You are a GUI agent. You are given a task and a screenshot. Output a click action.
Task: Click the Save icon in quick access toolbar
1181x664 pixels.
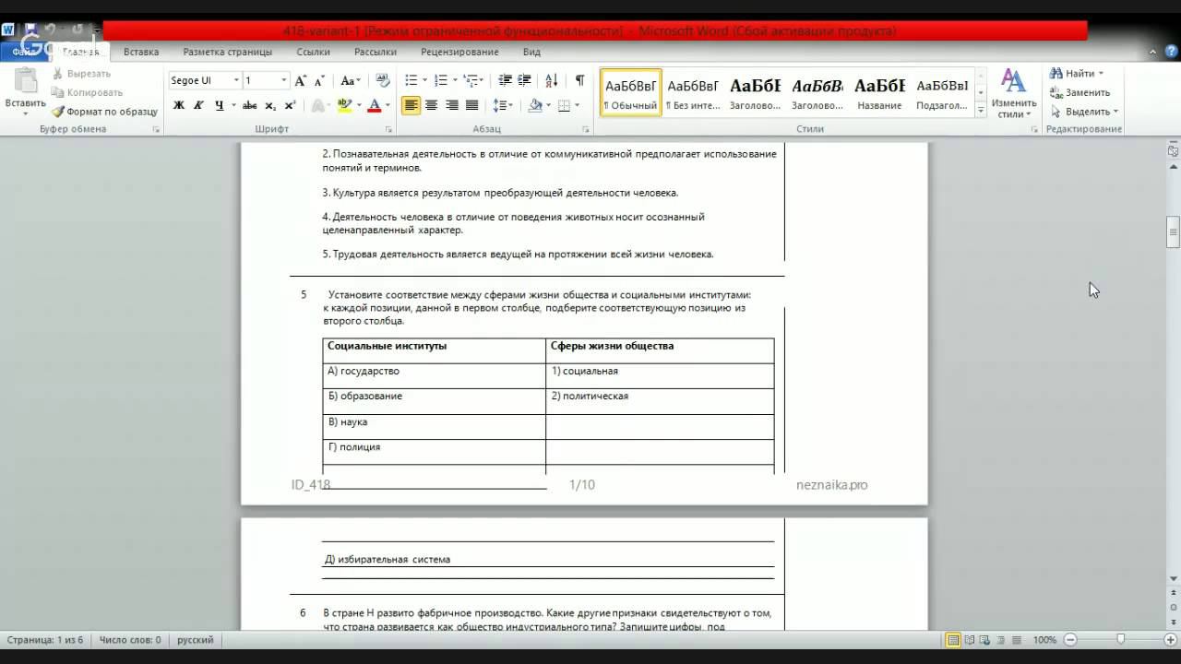coord(30,30)
